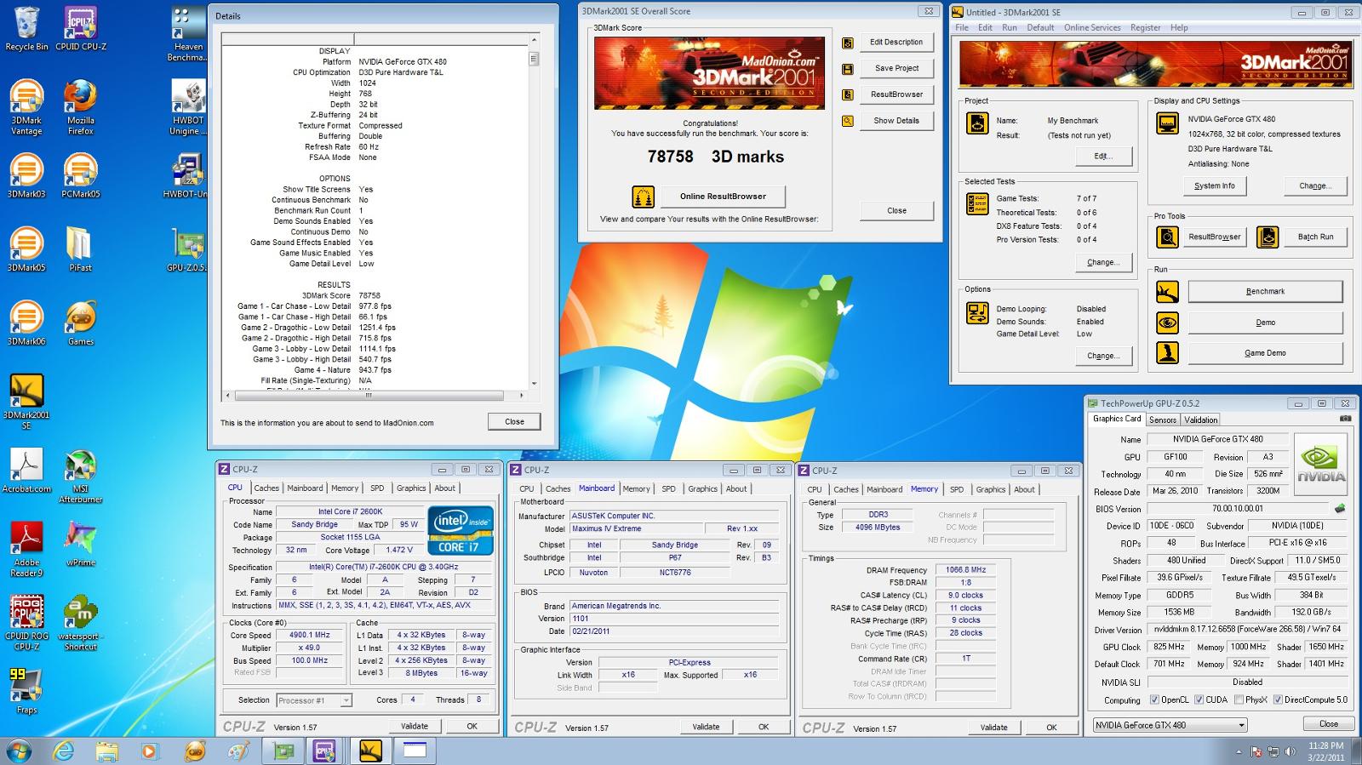Image resolution: width=1362 pixels, height=765 pixels.
Task: Open MSI Afterburner desktop icon
Action: coord(81,476)
